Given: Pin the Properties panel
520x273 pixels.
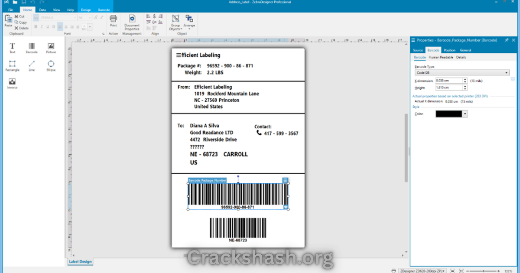Looking at the screenshot, I should 507,40.
